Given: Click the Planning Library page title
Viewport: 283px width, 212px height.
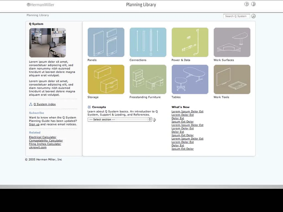Looking at the screenshot, I should coord(141,5).
